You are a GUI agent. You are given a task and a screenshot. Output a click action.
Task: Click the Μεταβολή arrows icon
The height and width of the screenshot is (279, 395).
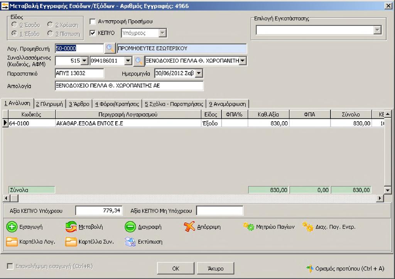click(x=71, y=227)
